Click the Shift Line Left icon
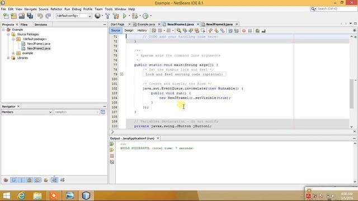The width and height of the screenshot is (358, 201). pos(230,31)
